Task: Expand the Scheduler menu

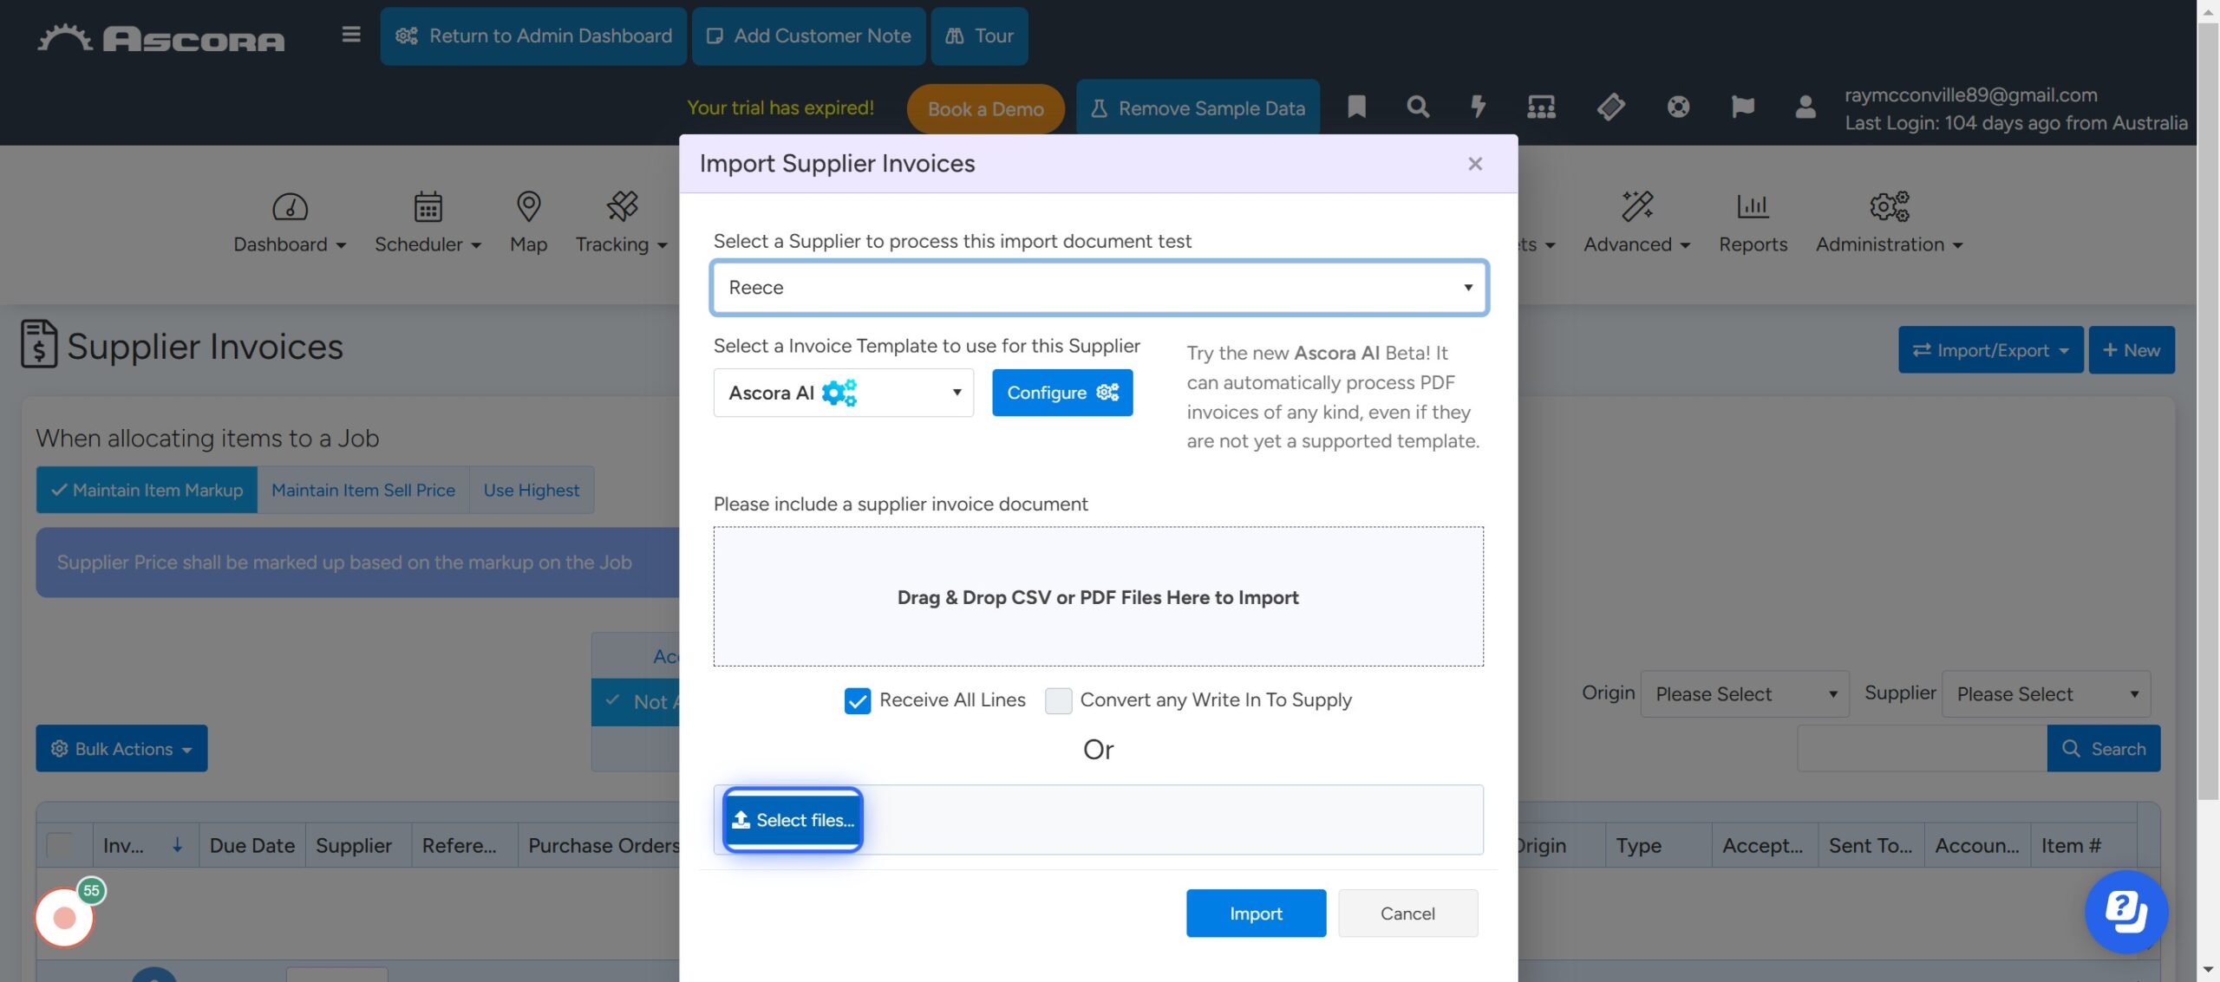Action: (x=428, y=244)
